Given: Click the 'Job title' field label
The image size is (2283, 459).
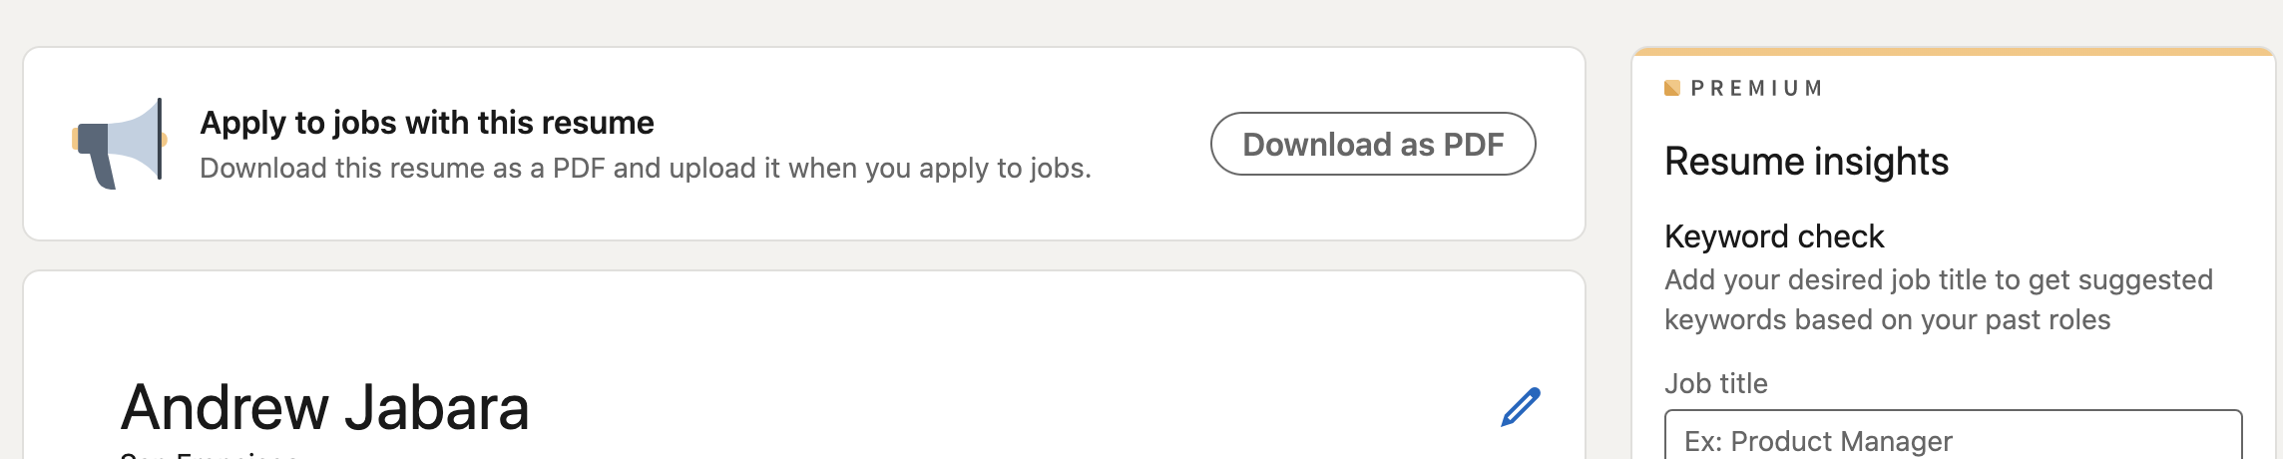Looking at the screenshot, I should 1715,383.
